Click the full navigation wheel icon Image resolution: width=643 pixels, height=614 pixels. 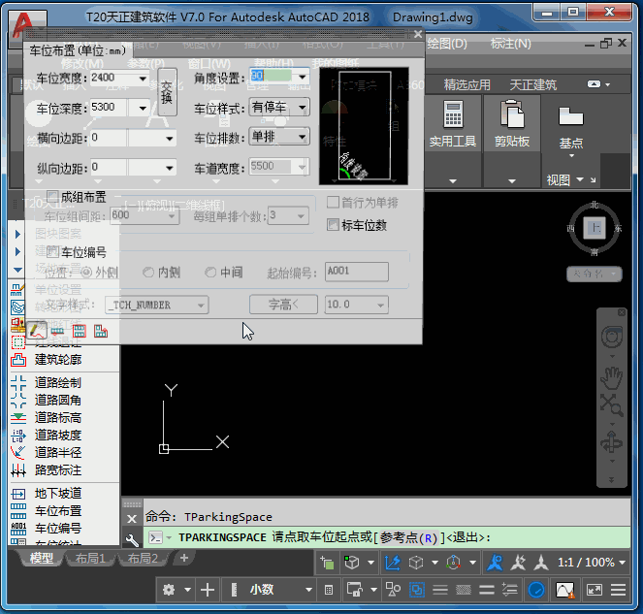pos(611,338)
